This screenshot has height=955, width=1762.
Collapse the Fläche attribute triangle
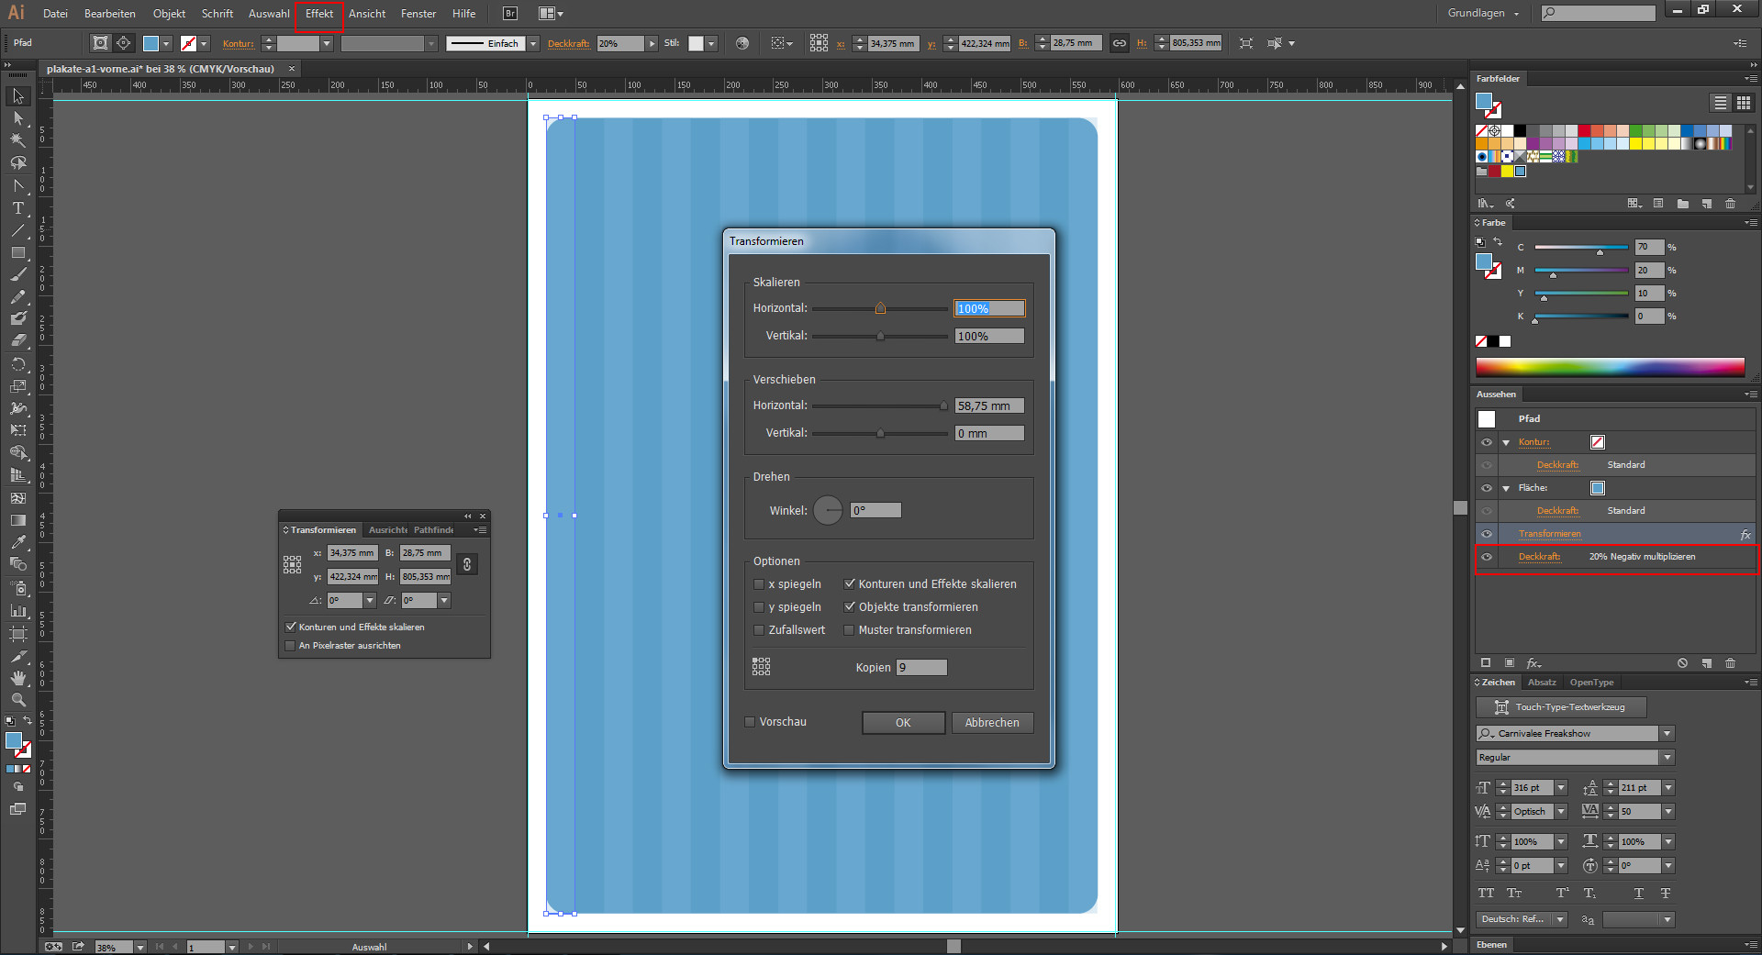[1506, 488]
